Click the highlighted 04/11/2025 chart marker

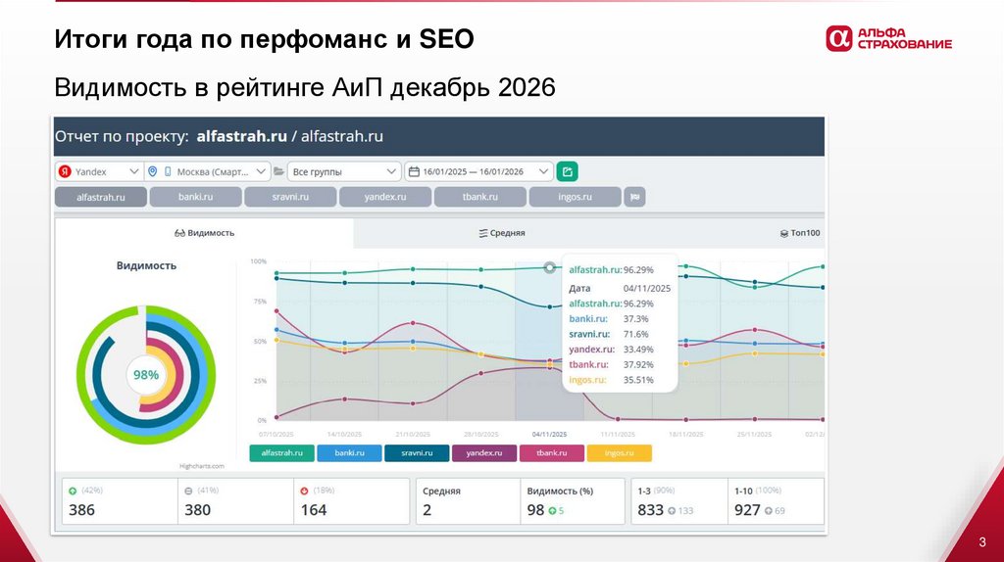point(549,267)
